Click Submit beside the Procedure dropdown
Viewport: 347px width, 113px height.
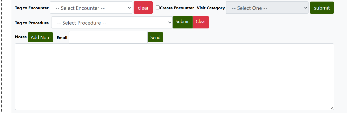pos(182,22)
